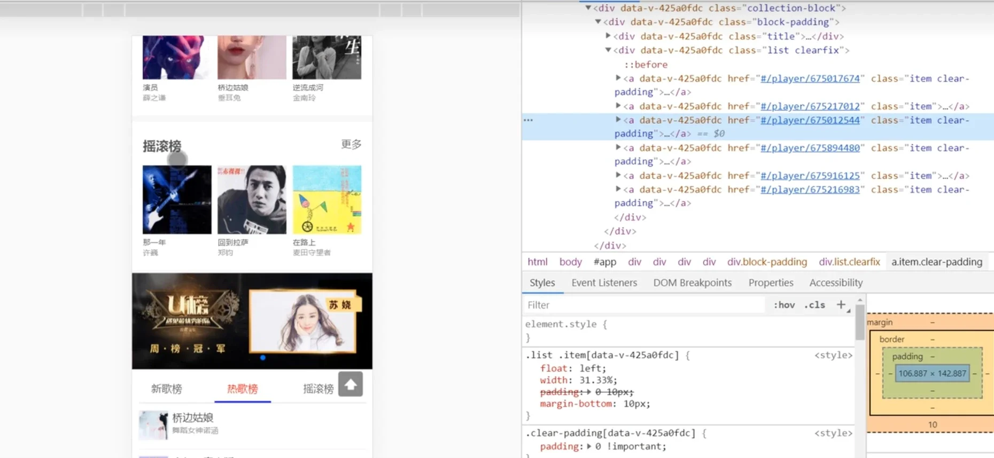Select the 摇滚榜 chart tab
The image size is (994, 458).
click(x=319, y=389)
